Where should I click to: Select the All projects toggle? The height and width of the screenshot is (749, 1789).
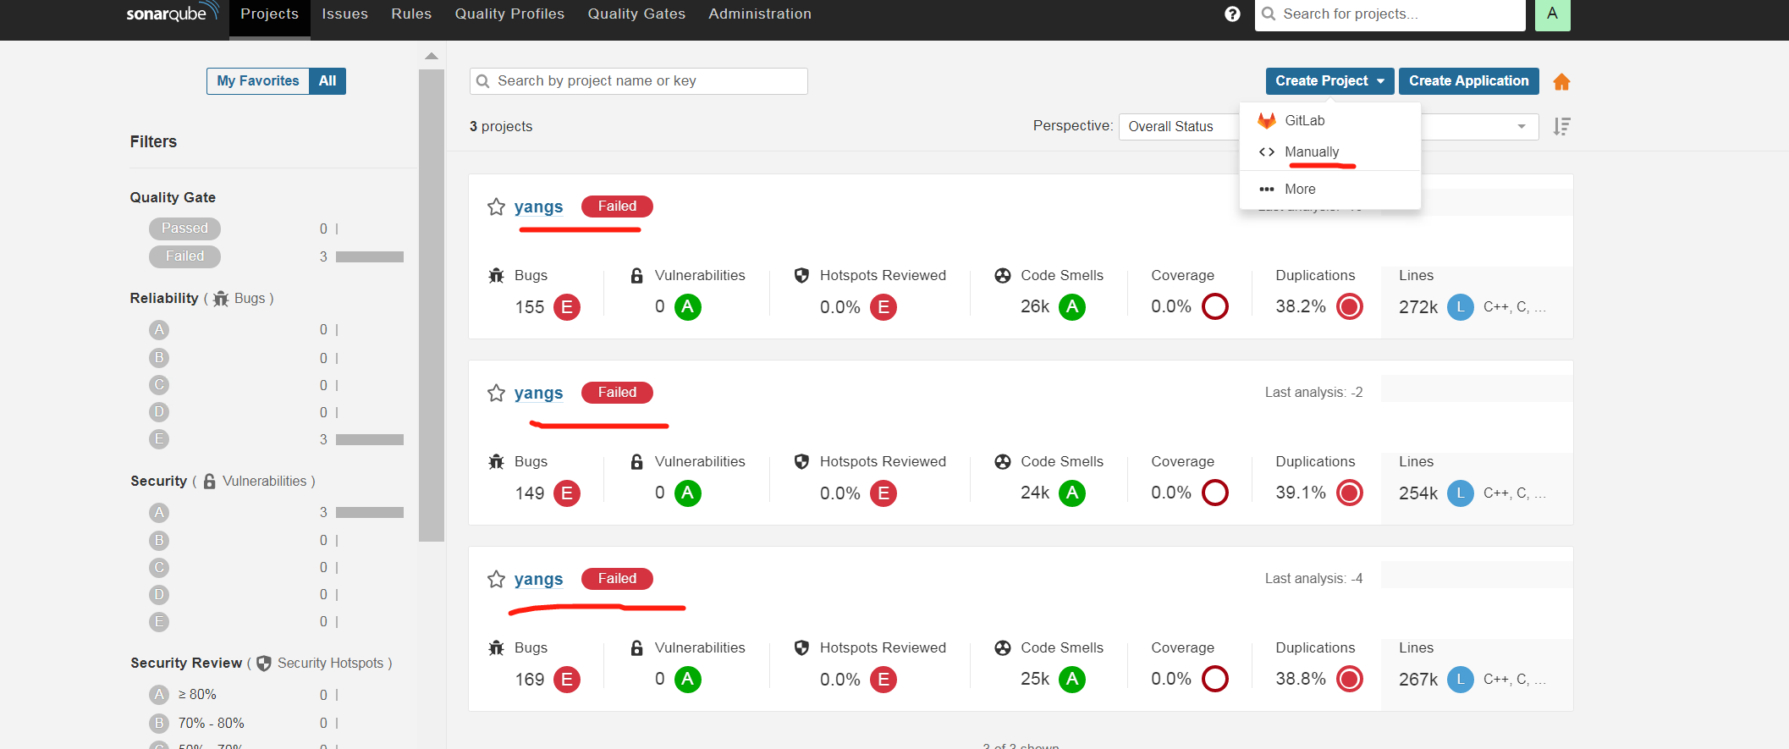328,81
